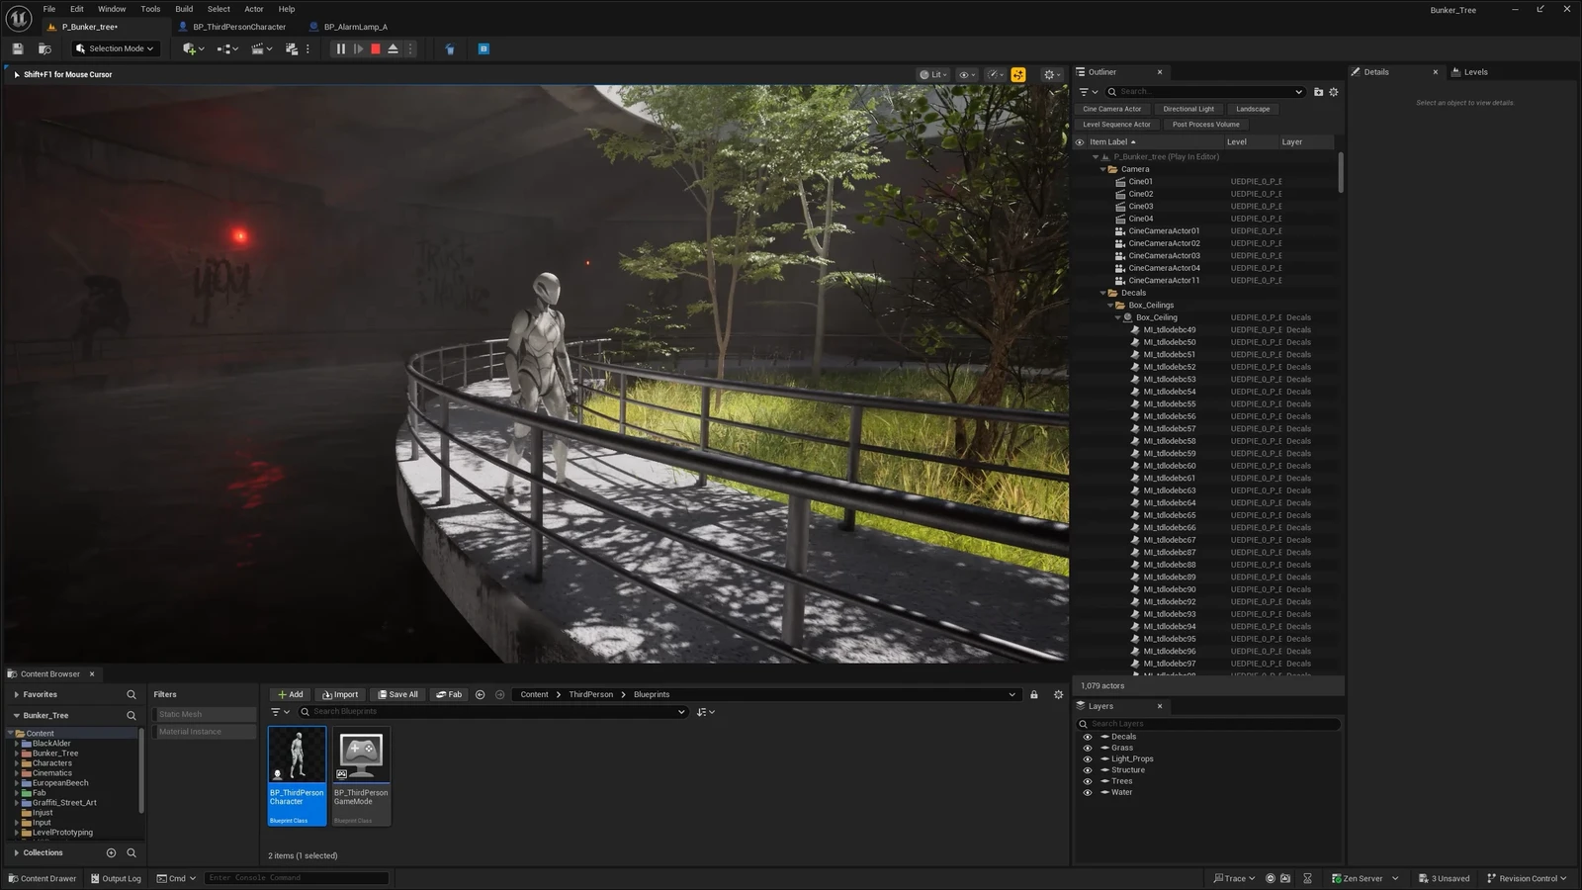Open the Selection Mode dropdown
The image size is (1582, 890).
coord(115,48)
